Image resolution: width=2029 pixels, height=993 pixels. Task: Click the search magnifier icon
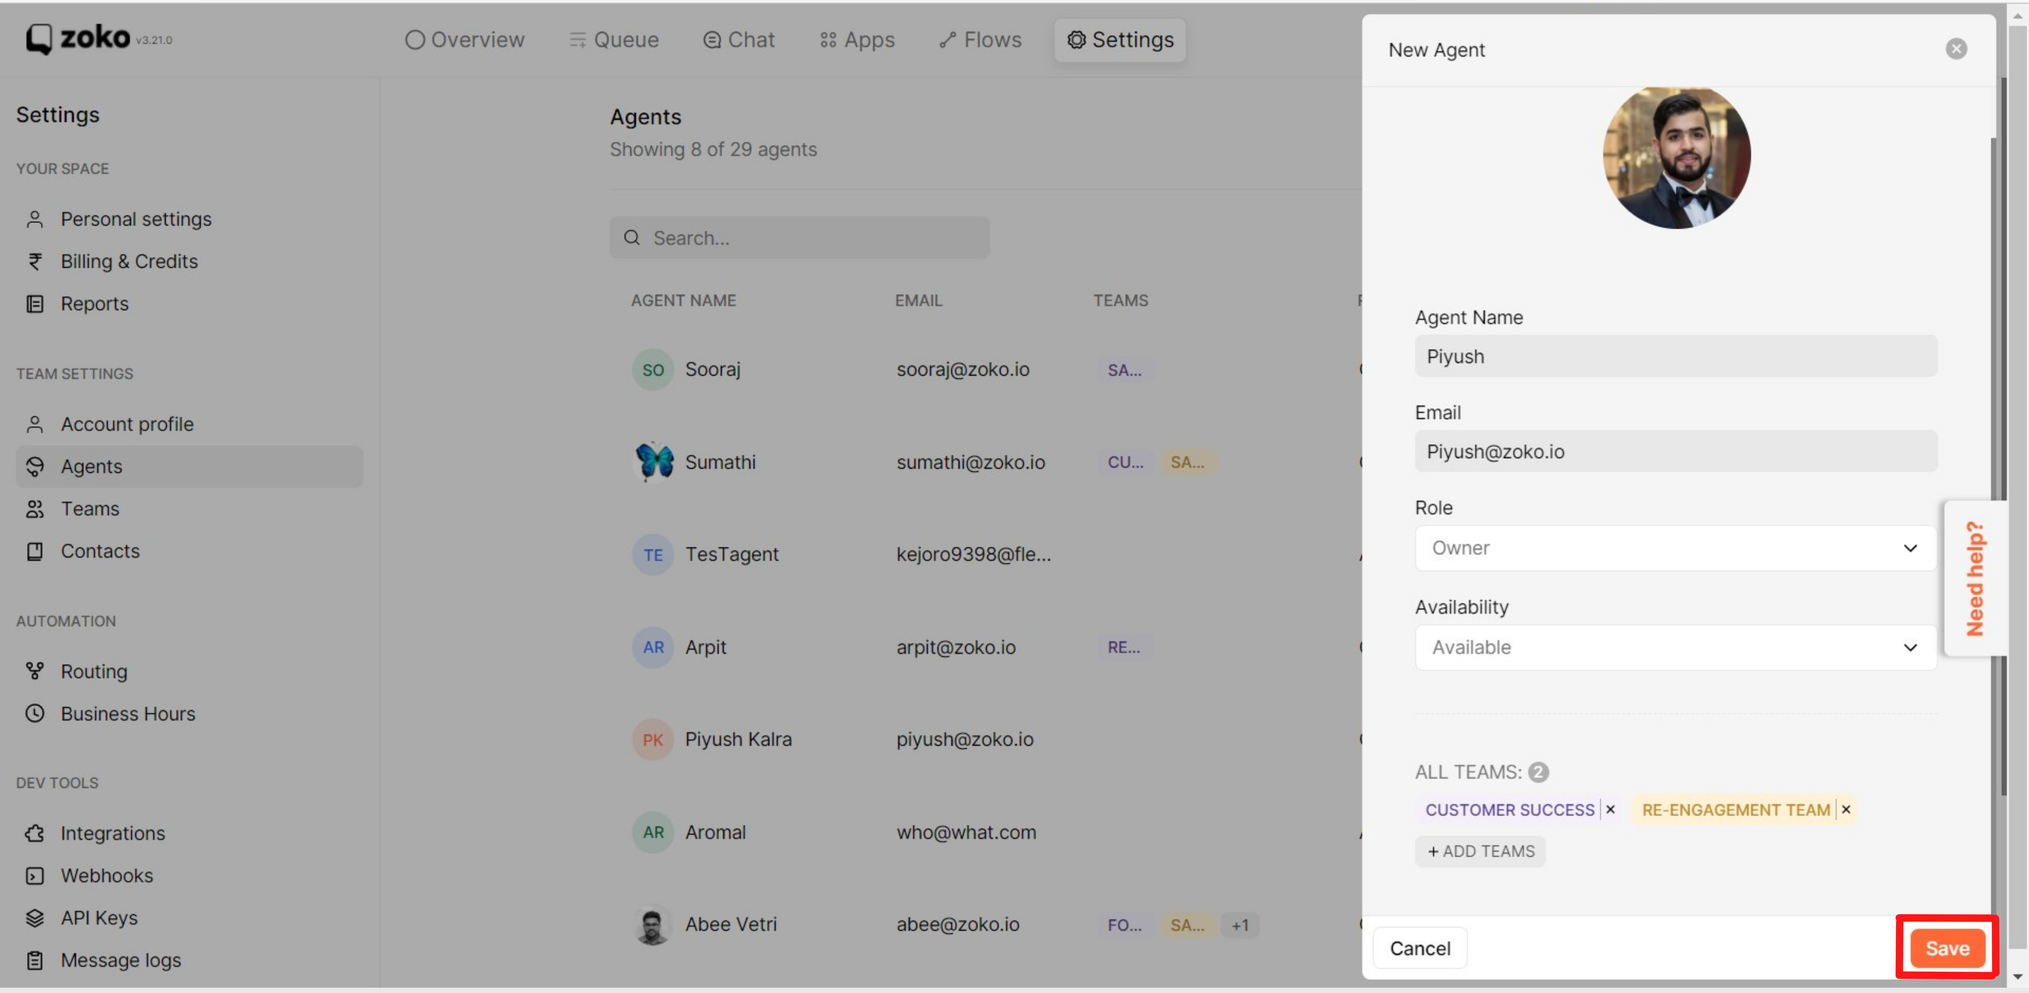[632, 237]
